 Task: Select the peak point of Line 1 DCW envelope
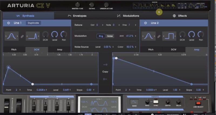click(x=8, y=67)
